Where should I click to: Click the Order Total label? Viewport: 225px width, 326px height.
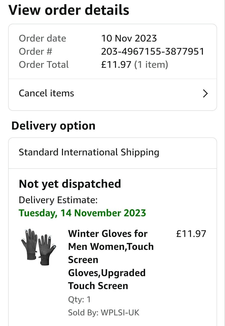pos(44,65)
